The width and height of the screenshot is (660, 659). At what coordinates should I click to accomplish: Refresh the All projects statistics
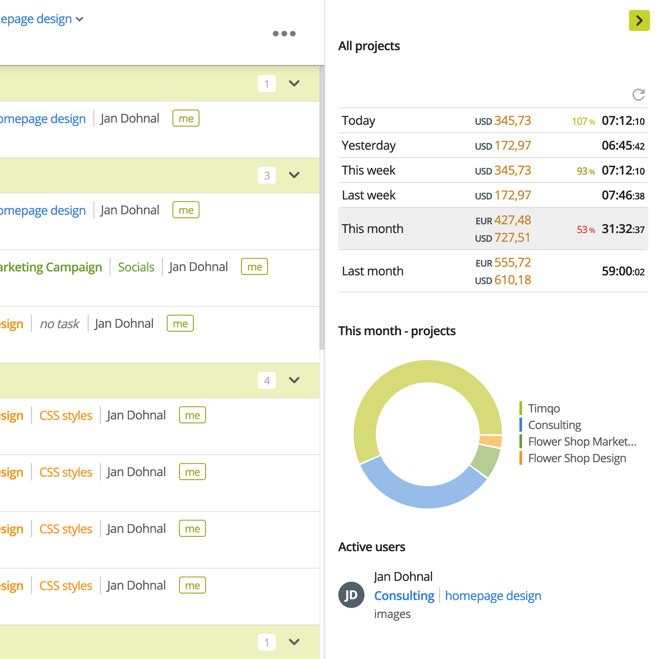pyautogui.click(x=639, y=95)
